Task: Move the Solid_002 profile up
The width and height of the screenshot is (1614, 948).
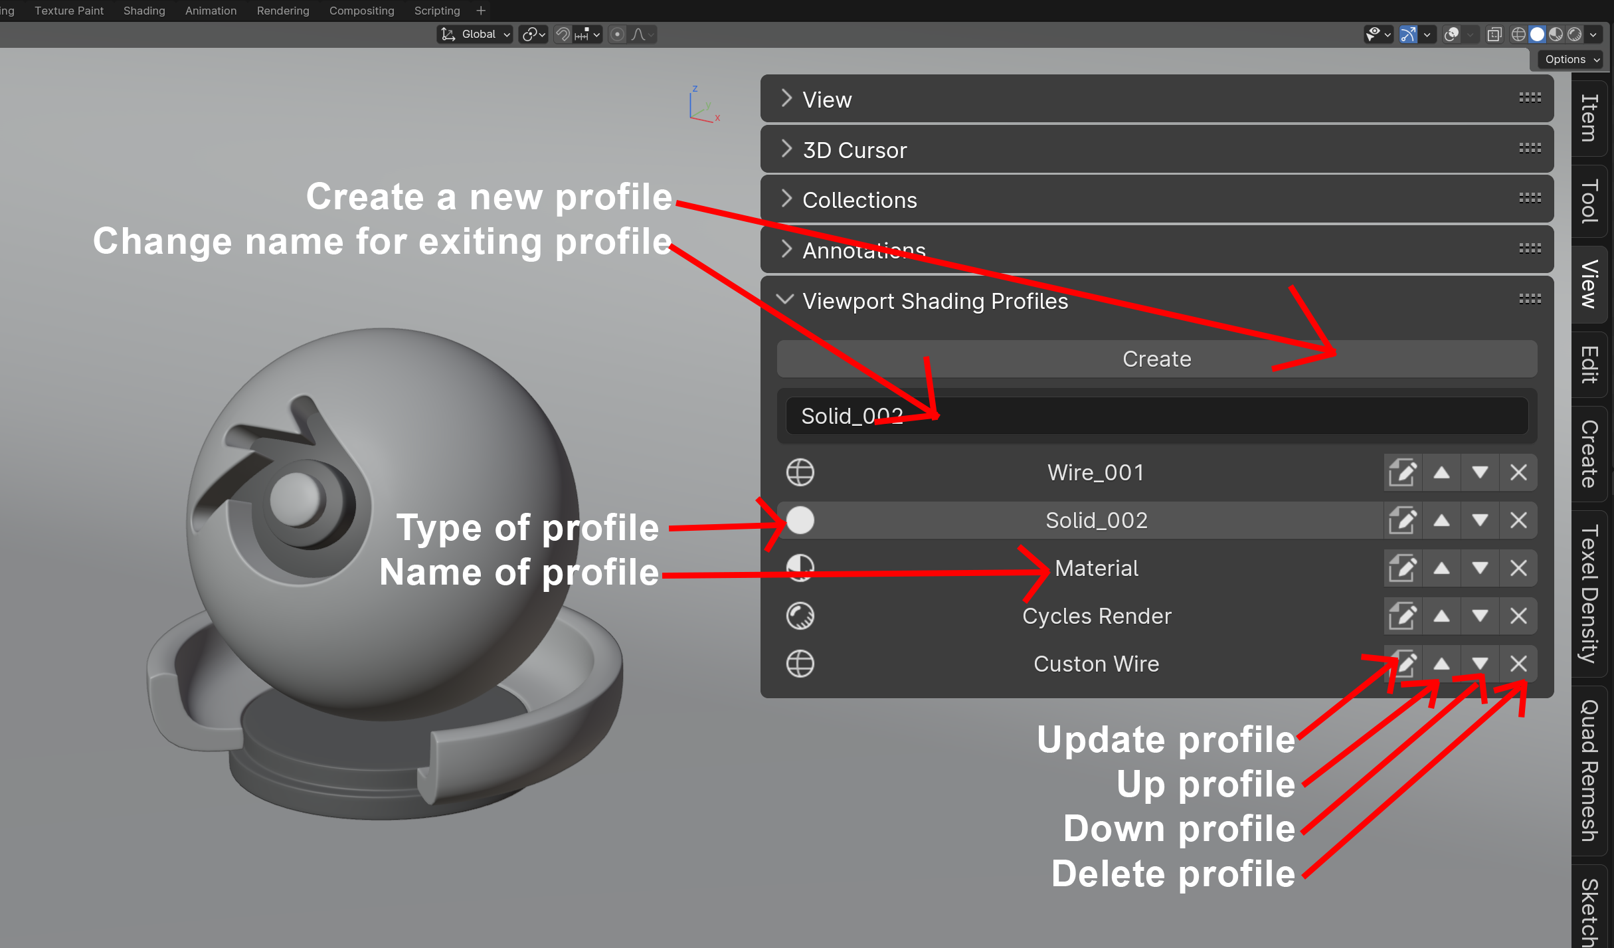Action: (1441, 520)
